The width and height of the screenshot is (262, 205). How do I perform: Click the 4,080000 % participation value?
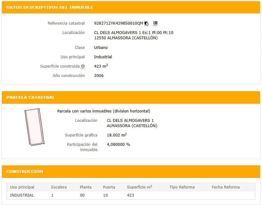pos(118,145)
